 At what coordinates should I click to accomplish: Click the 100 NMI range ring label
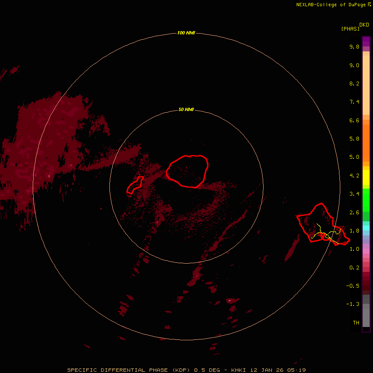(186, 33)
